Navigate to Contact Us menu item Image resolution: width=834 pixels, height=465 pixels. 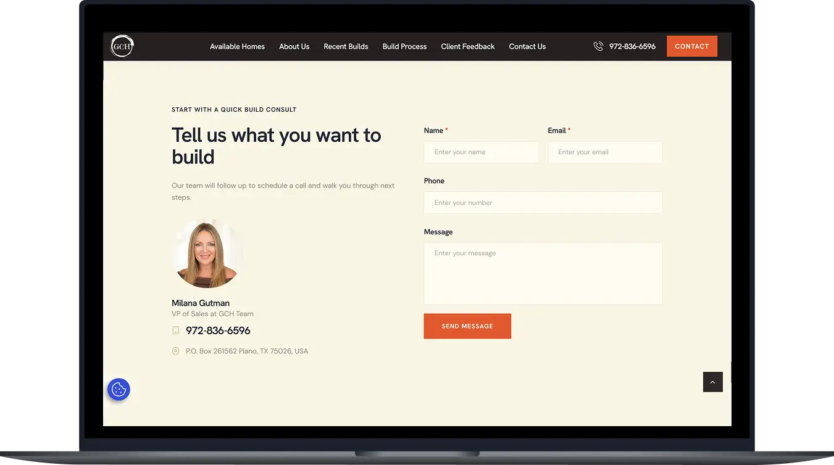click(x=527, y=46)
